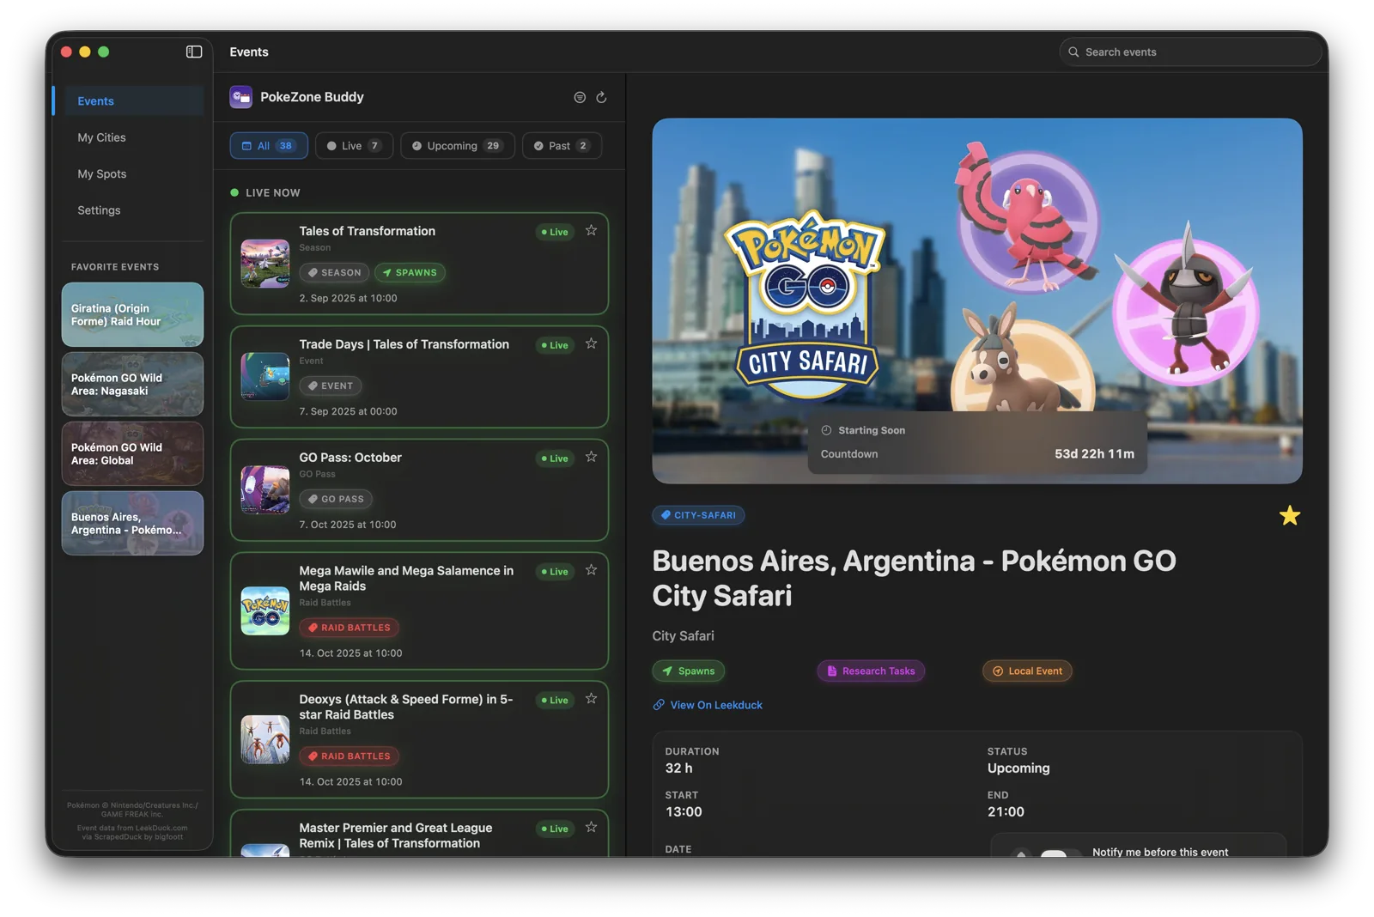Favorite Tales of Transformation with star

(591, 230)
